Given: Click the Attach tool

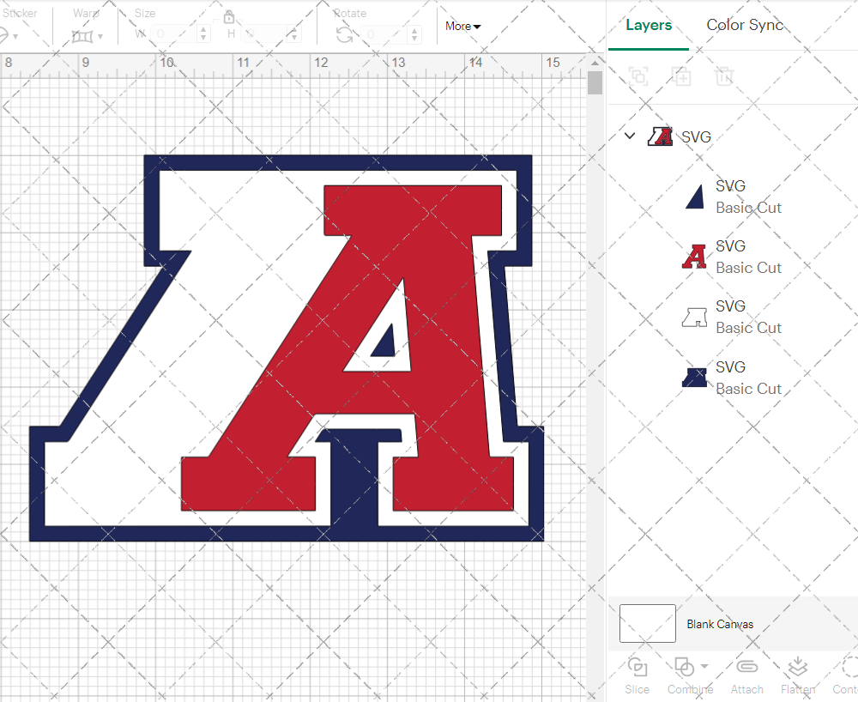Looking at the screenshot, I should coord(746,675).
